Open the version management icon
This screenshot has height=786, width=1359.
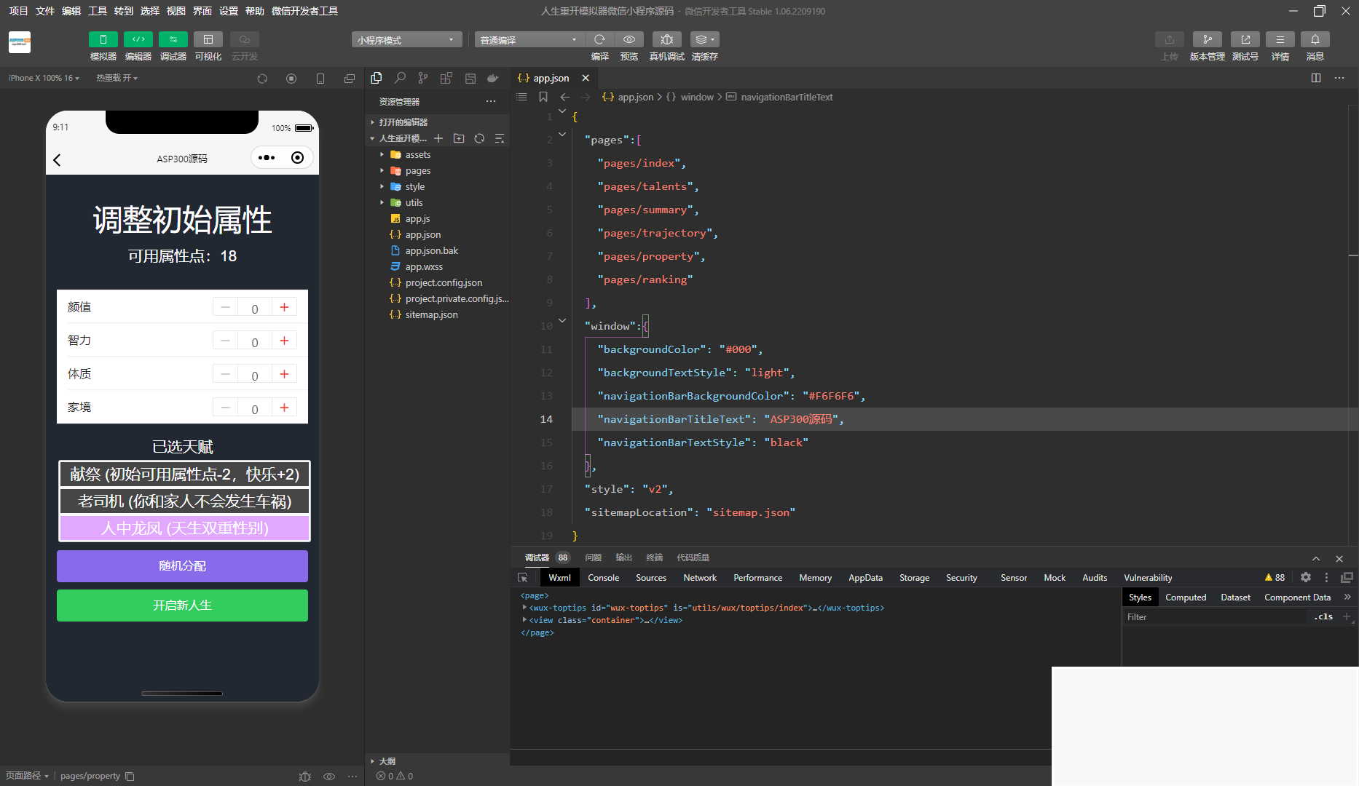1207,39
